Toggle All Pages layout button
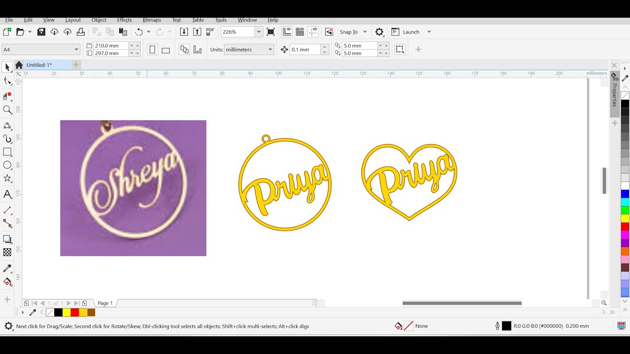Screen dimensions: 630x354 point(184,50)
